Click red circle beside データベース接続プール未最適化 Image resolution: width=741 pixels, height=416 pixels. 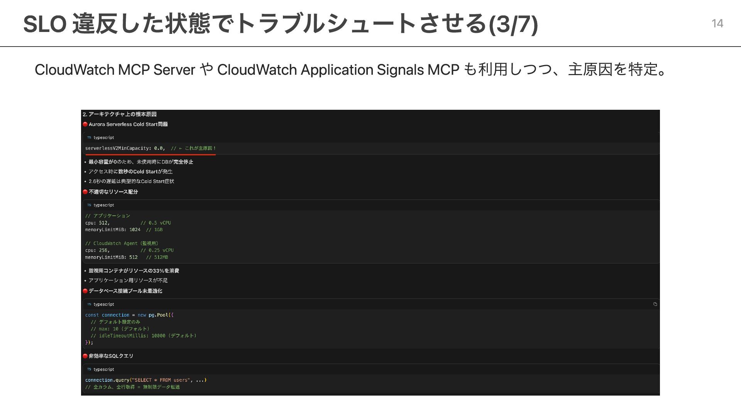pos(85,291)
